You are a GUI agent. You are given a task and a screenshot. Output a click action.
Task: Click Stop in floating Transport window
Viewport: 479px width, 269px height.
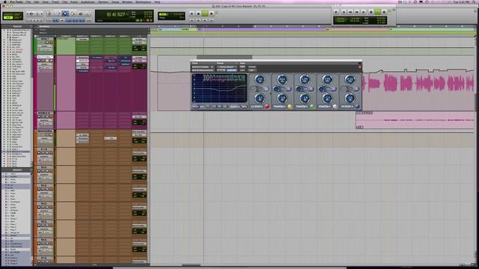click(371, 12)
